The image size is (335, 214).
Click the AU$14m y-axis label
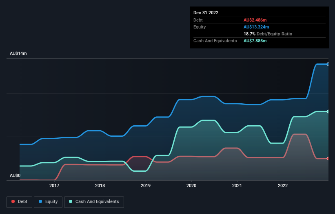[18, 53]
